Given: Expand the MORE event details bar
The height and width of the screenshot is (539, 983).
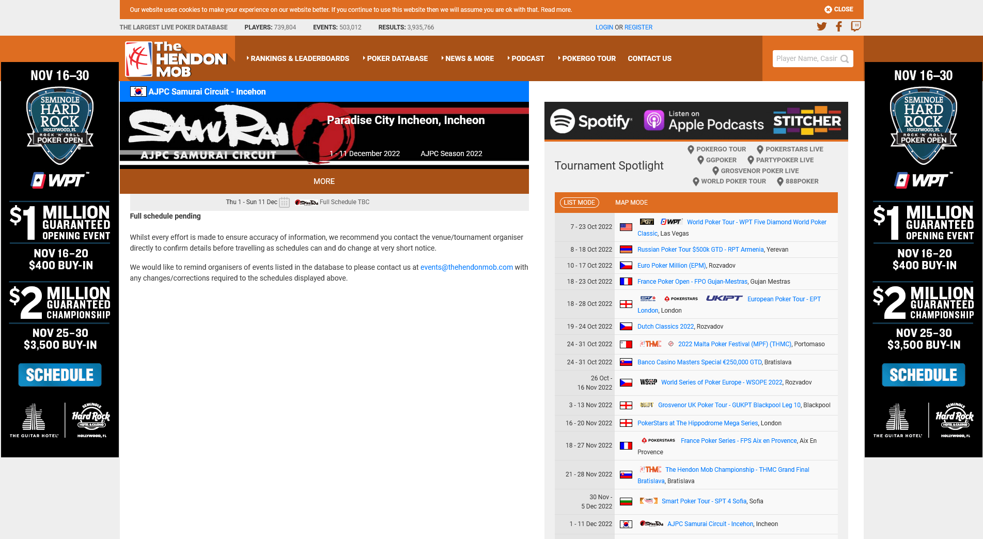Looking at the screenshot, I should tap(324, 181).
